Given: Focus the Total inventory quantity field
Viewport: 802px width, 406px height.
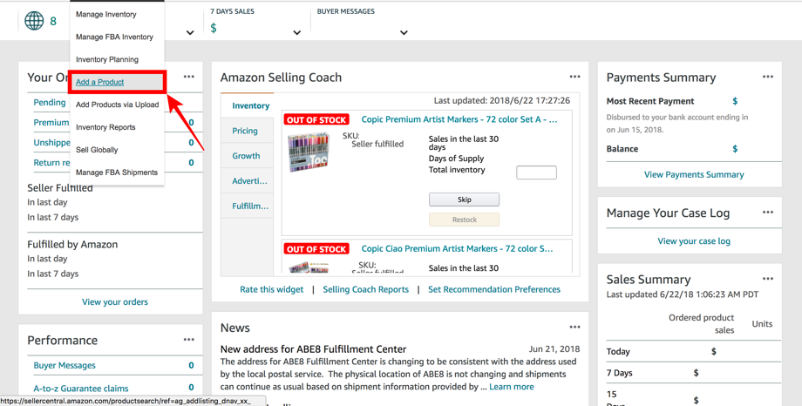Looking at the screenshot, I should [x=536, y=173].
